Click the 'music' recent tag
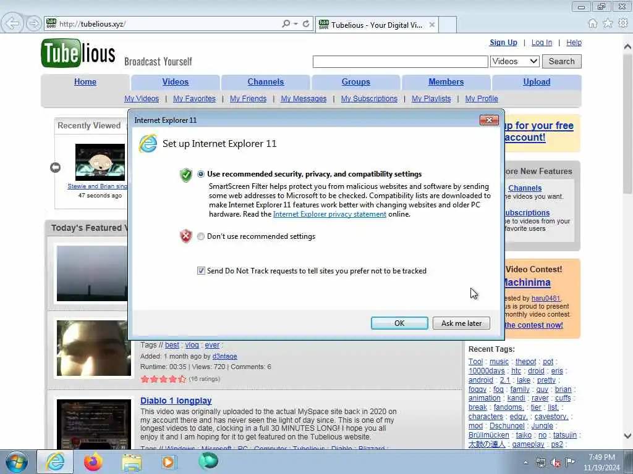Viewport: 633px width, 474px height. [499, 362]
